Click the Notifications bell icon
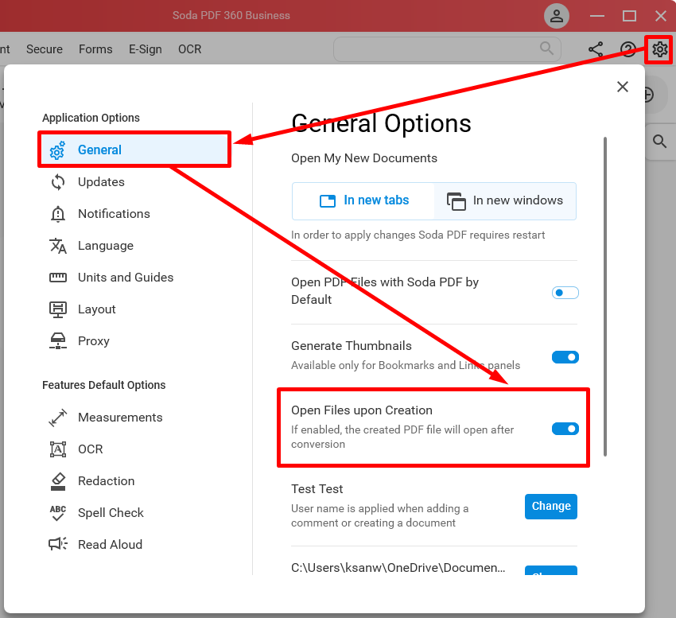 (58, 214)
